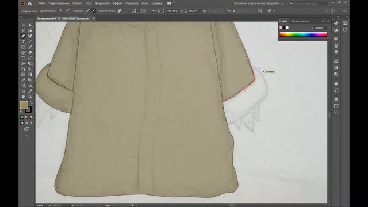Select the Mesh tool

[23, 75]
